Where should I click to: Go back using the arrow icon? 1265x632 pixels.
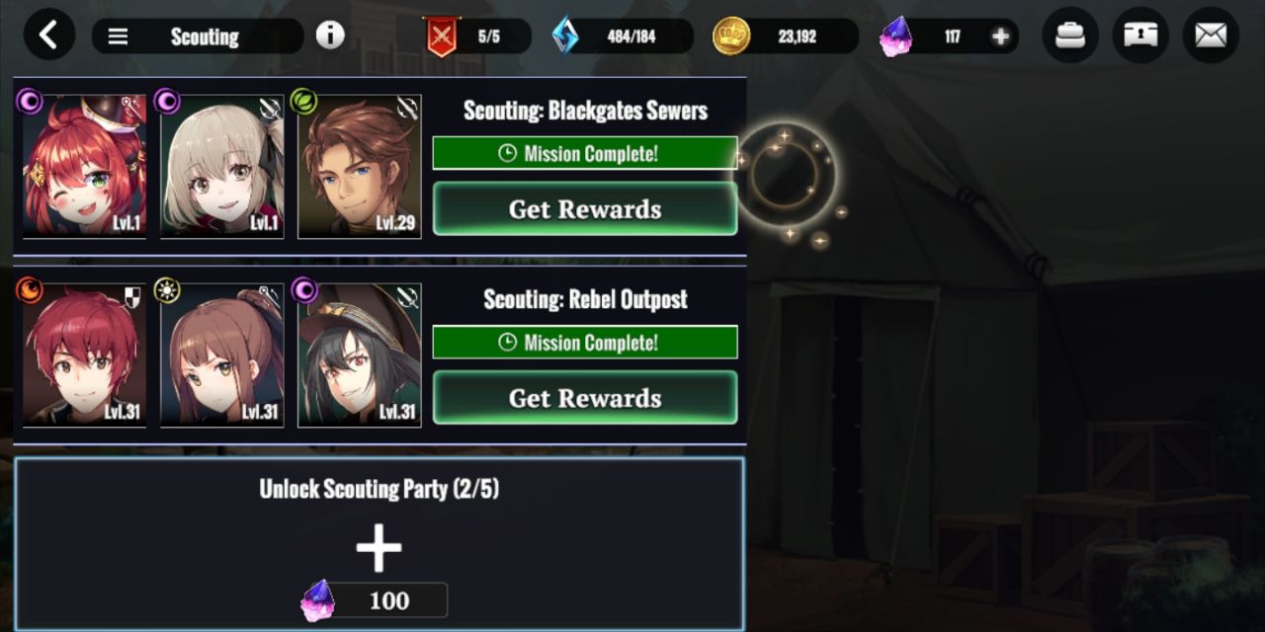pyautogui.click(x=48, y=36)
